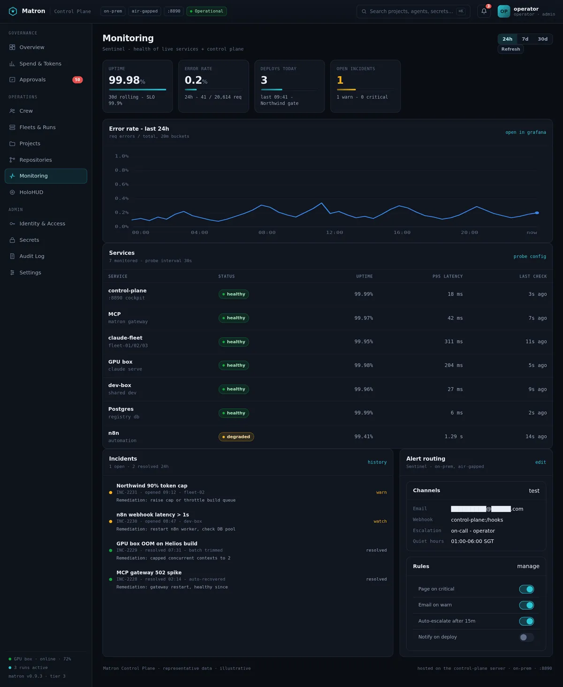Viewport: 563px width, 687px height.
Task: Click the n8n degraded status badge
Action: click(236, 437)
